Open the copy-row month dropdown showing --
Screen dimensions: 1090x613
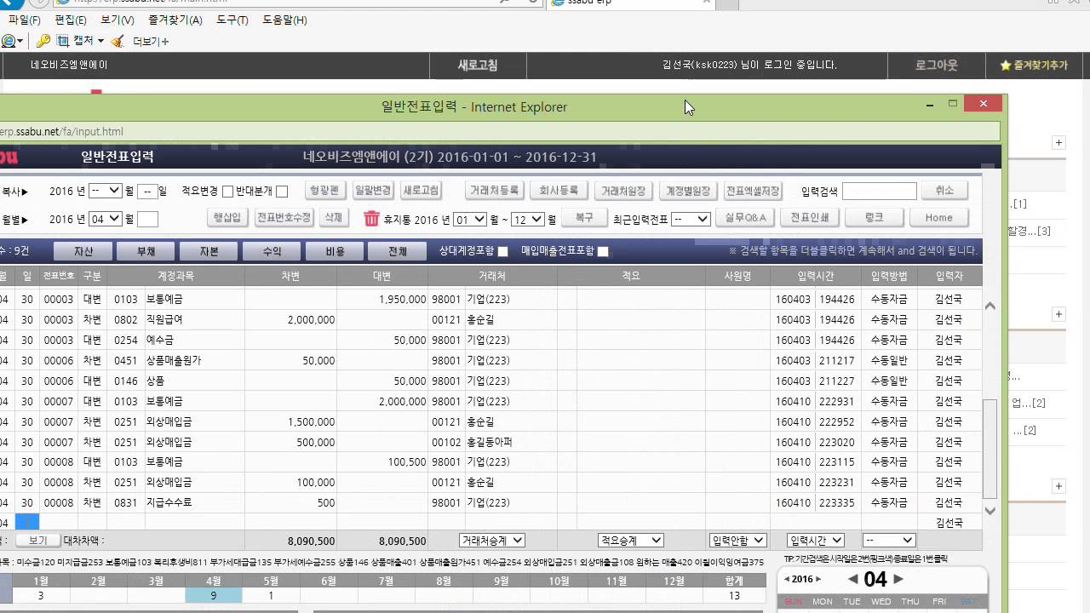point(106,191)
